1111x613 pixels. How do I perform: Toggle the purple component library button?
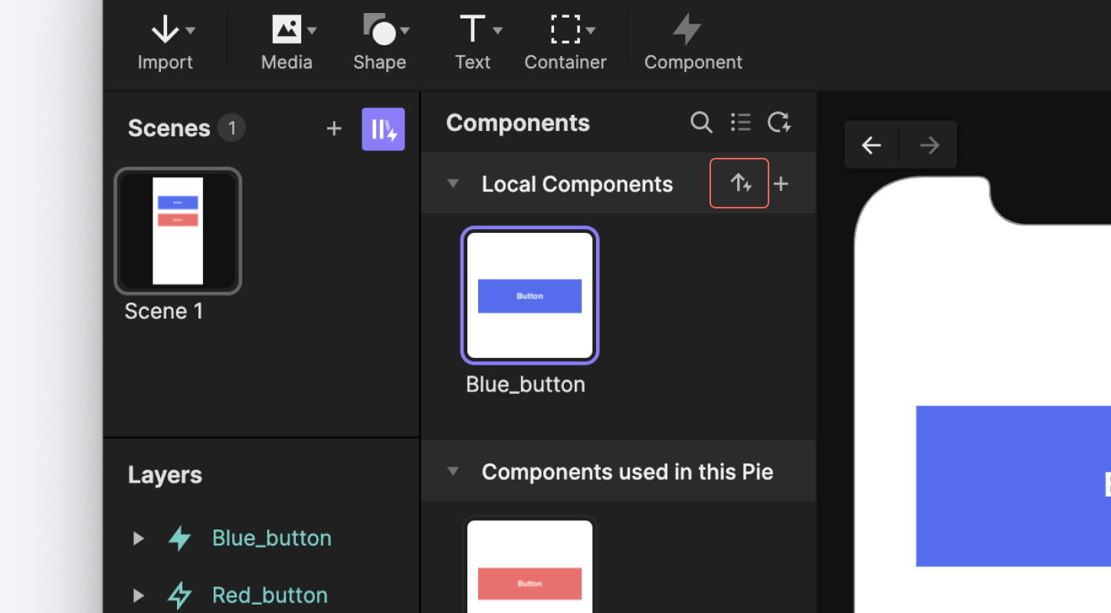point(383,129)
